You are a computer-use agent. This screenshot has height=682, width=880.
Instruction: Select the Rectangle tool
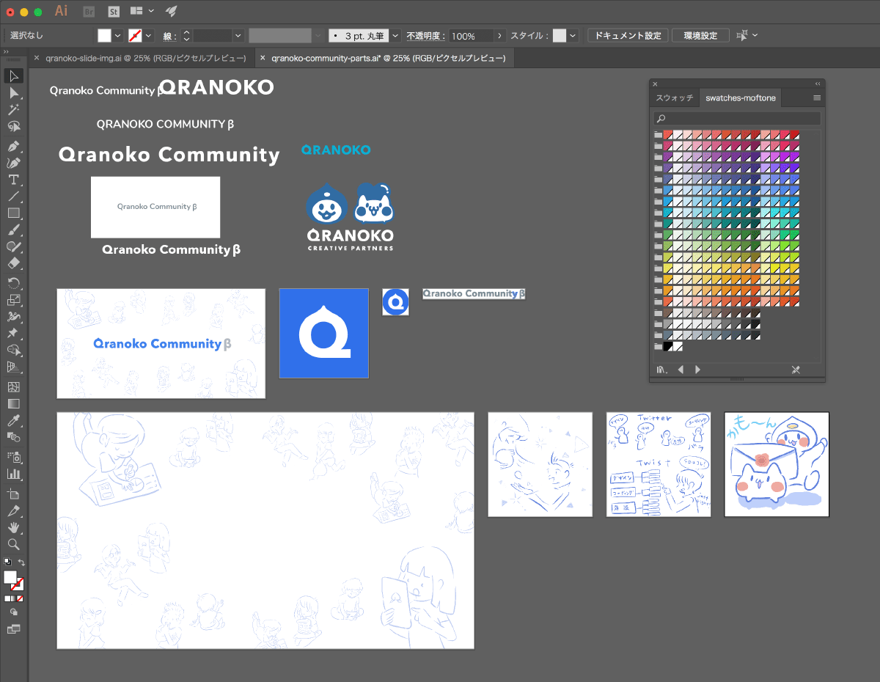(13, 213)
